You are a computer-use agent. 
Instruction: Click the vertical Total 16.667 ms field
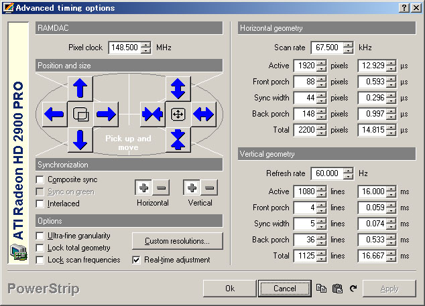tap(372, 256)
